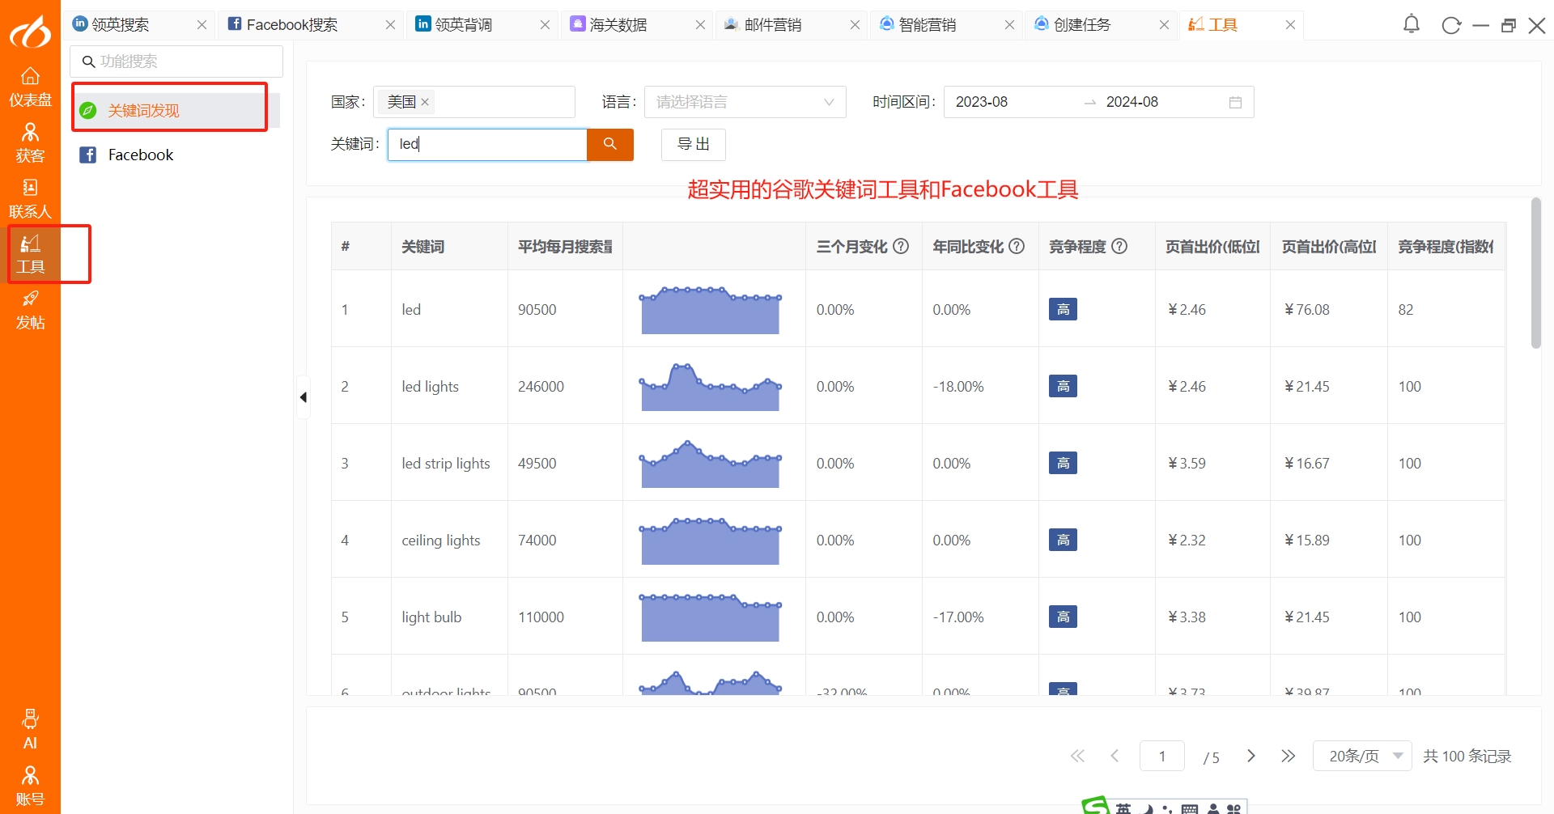Click the Sogou input method icon
Screen dimensions: 1554x814
point(1096,806)
